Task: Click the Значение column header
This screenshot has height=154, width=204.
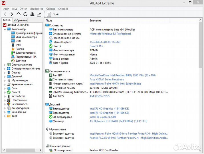Action: point(129,21)
